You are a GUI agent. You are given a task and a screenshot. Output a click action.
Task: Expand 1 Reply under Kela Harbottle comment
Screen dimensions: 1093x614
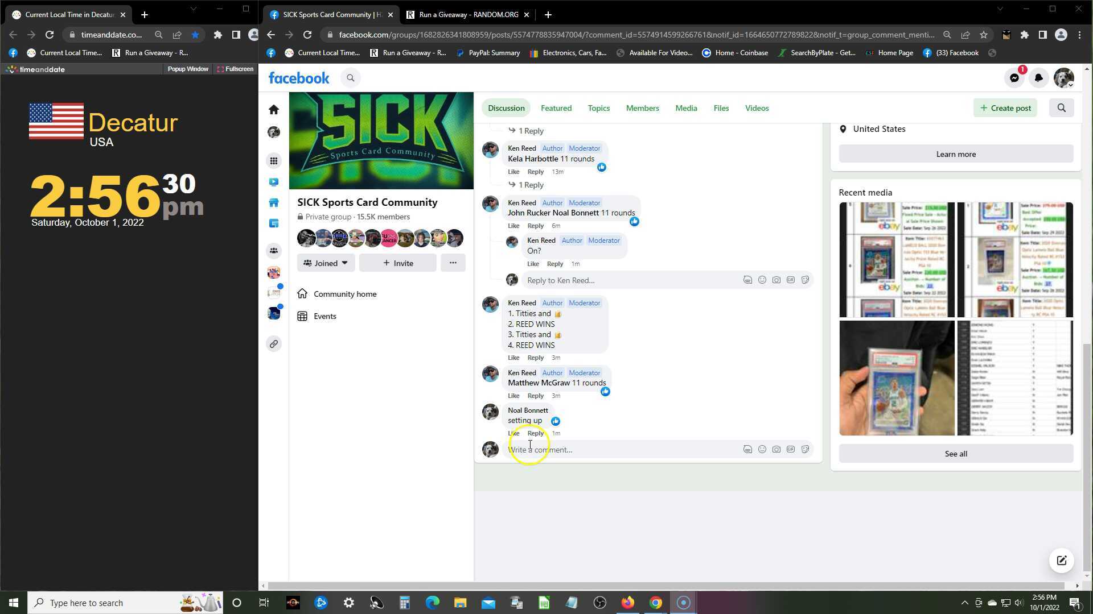530,185
